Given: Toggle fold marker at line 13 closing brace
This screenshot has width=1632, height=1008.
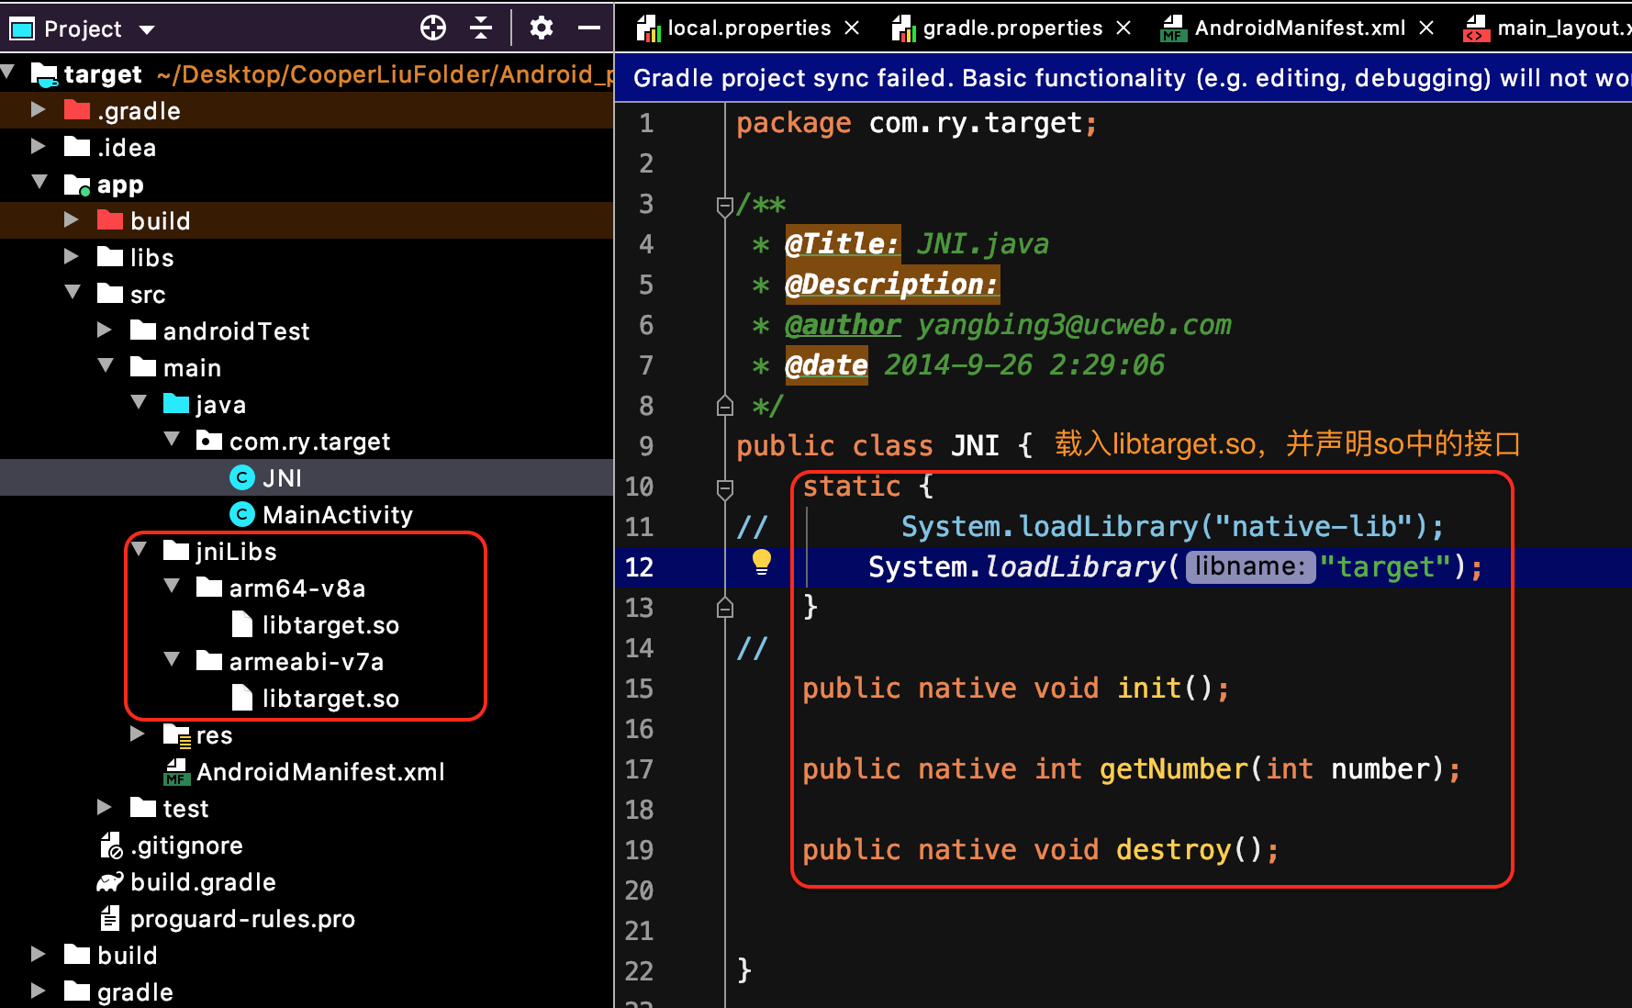Looking at the screenshot, I should coord(725,607).
